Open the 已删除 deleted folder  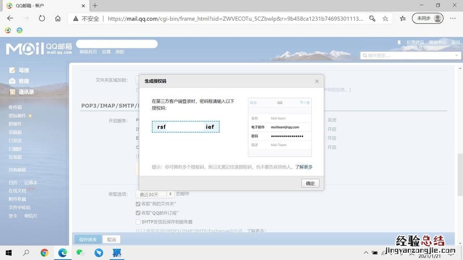click(x=15, y=149)
